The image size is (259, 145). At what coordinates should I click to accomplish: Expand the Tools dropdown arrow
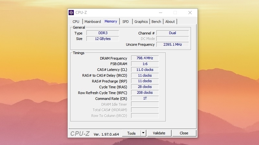click(143, 133)
